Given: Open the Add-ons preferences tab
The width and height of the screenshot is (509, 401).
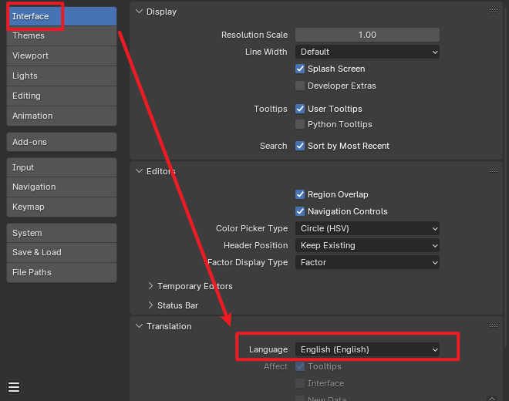Looking at the screenshot, I should click(62, 142).
